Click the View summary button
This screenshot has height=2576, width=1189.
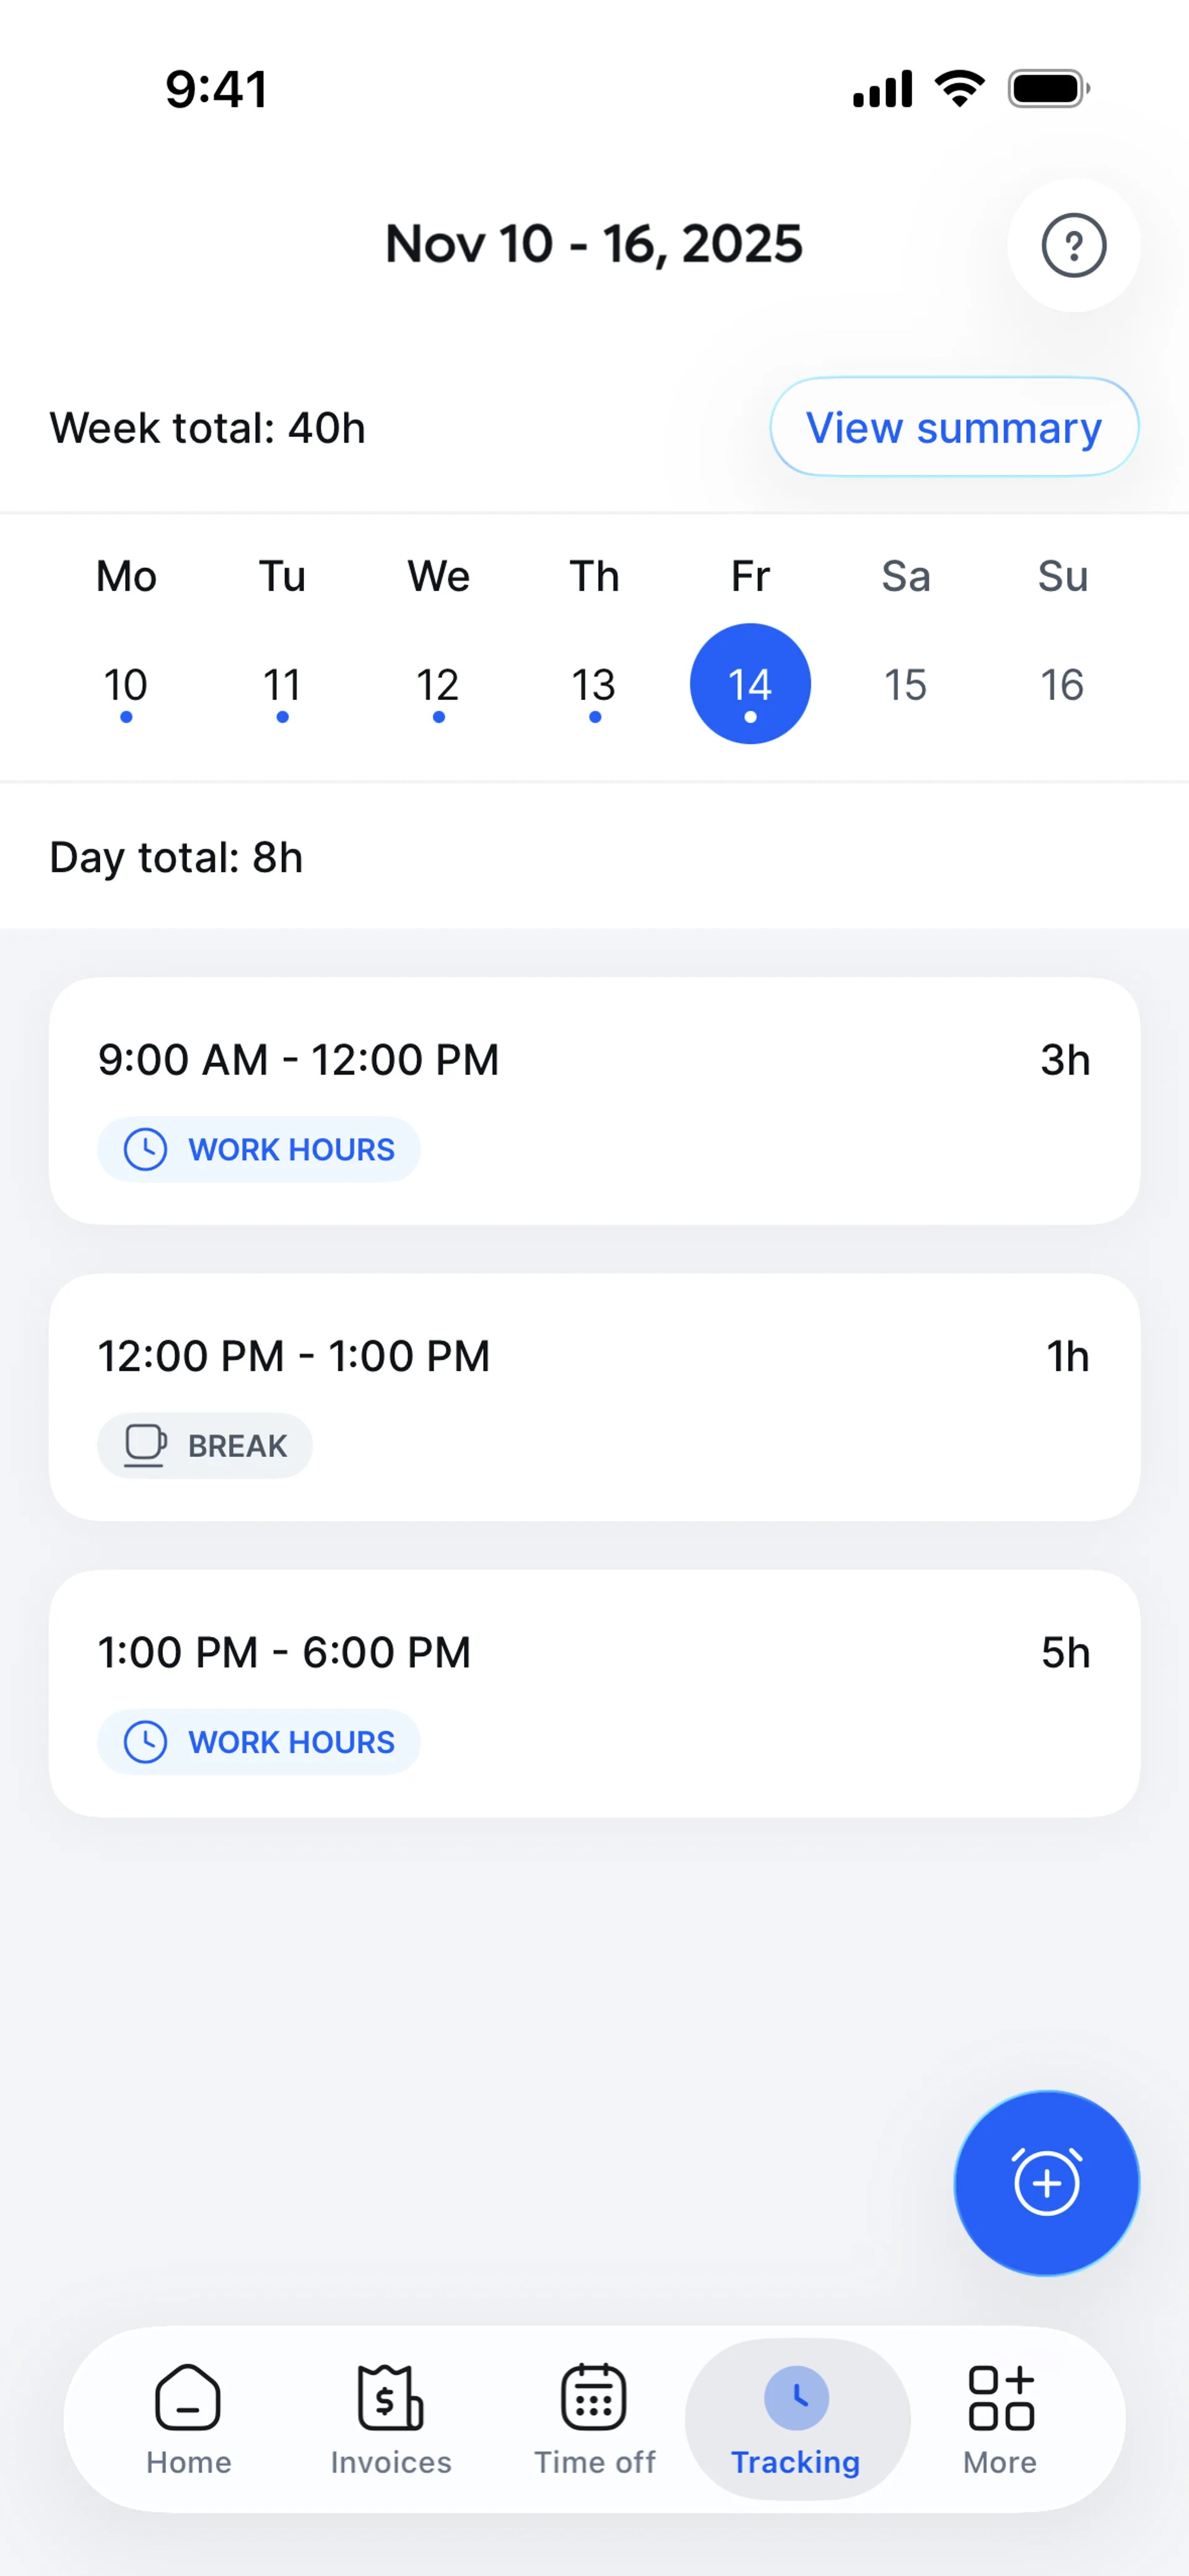[x=954, y=427]
